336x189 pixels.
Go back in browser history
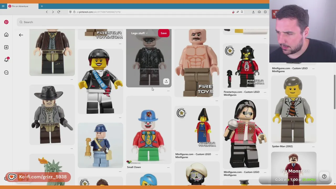point(47,12)
